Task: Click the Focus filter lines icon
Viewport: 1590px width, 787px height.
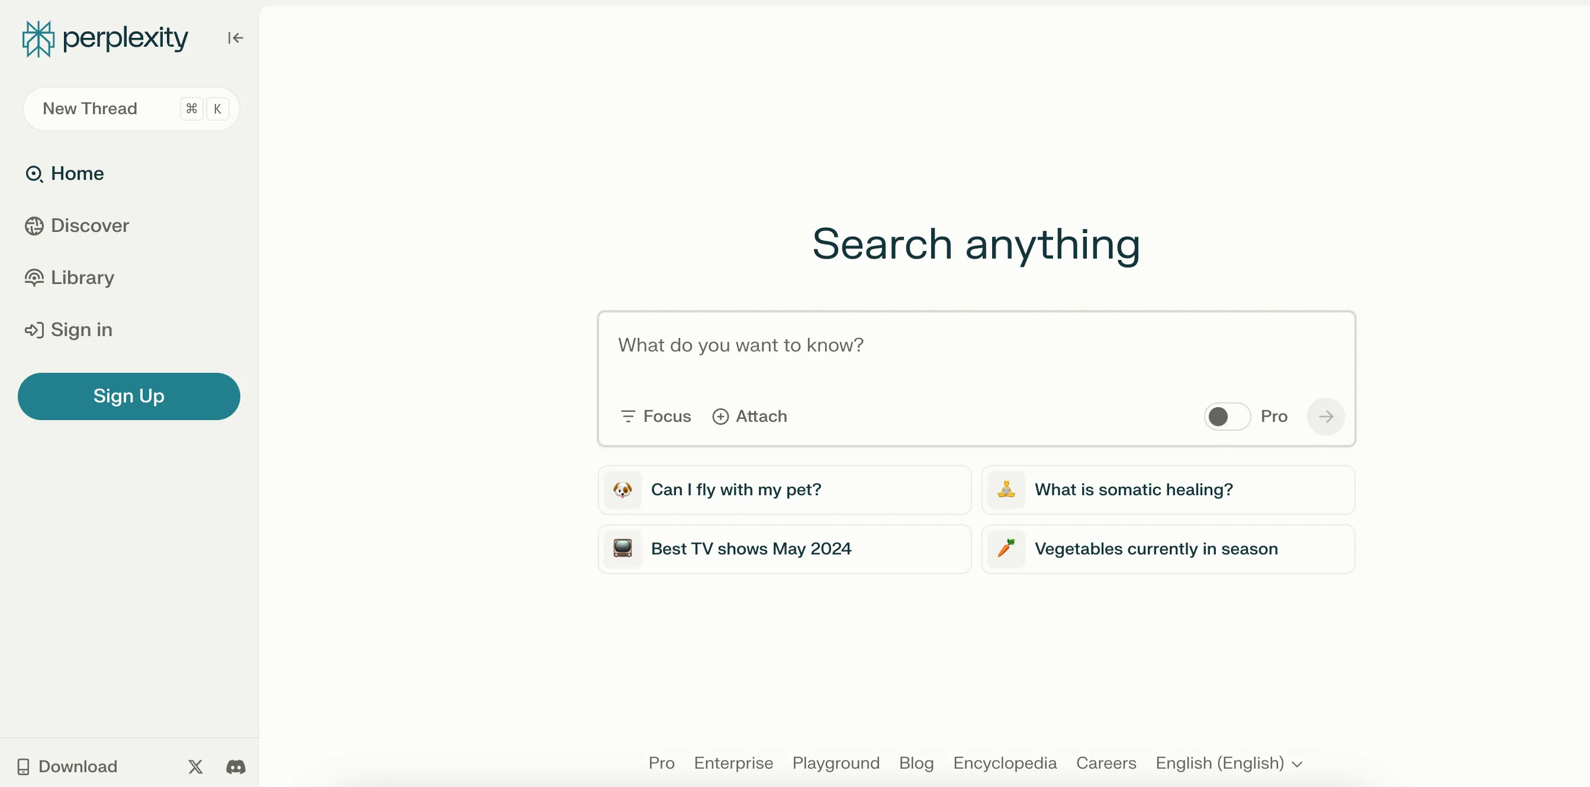Action: [x=627, y=417]
